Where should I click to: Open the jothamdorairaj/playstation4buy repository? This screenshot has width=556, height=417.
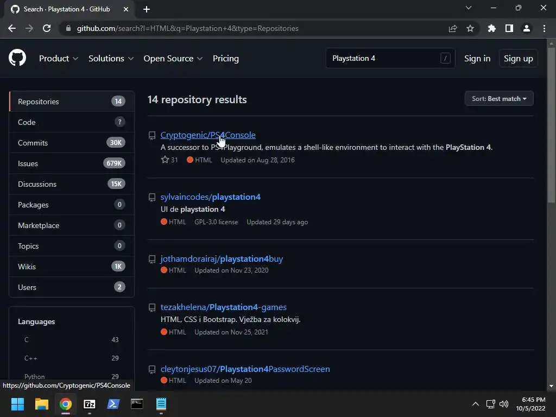[222, 259]
